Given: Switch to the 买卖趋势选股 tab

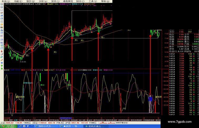Looking at the screenshot, I should click(149, 120).
